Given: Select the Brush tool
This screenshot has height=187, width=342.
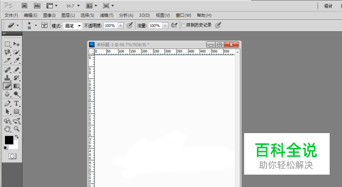Looking at the screenshot, I should [16, 70].
